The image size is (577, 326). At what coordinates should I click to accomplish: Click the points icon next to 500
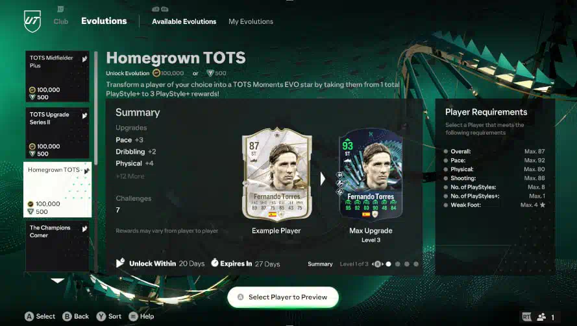click(210, 73)
